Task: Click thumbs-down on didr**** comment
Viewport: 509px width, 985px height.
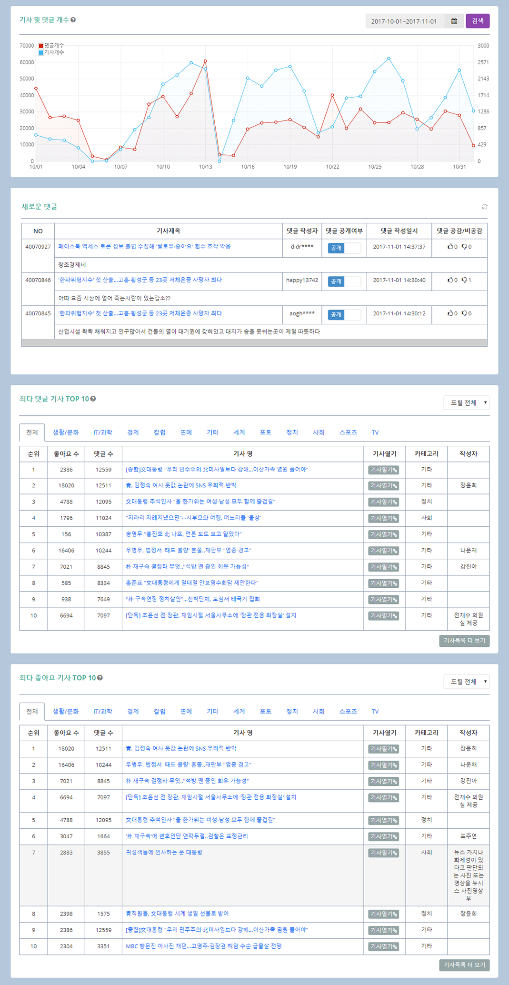Action: 464,247
